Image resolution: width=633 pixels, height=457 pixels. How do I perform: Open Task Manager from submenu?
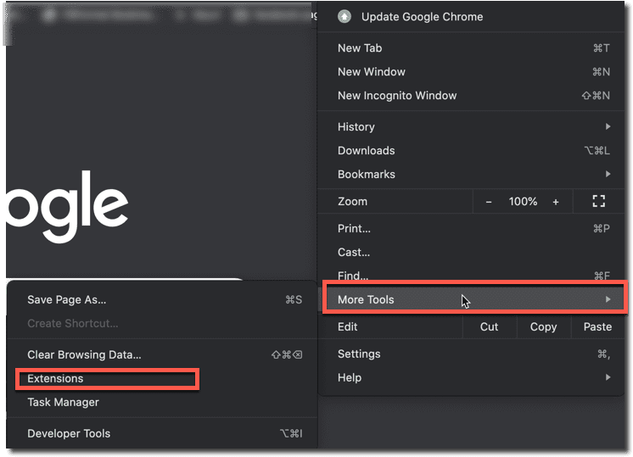pos(161,403)
